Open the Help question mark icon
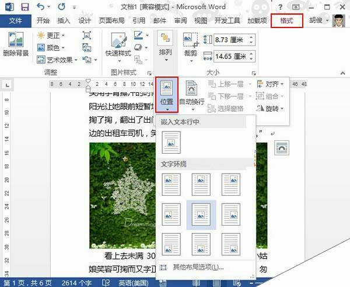The width and height of the screenshot is (350, 287). (280, 7)
